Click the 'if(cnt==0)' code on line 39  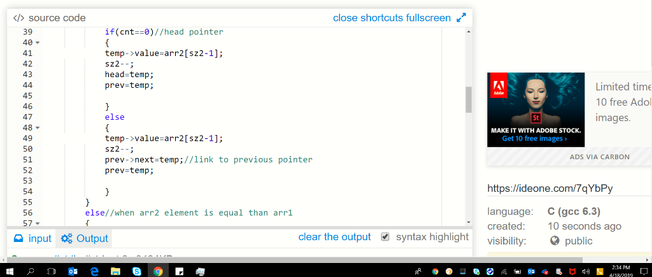pos(129,32)
